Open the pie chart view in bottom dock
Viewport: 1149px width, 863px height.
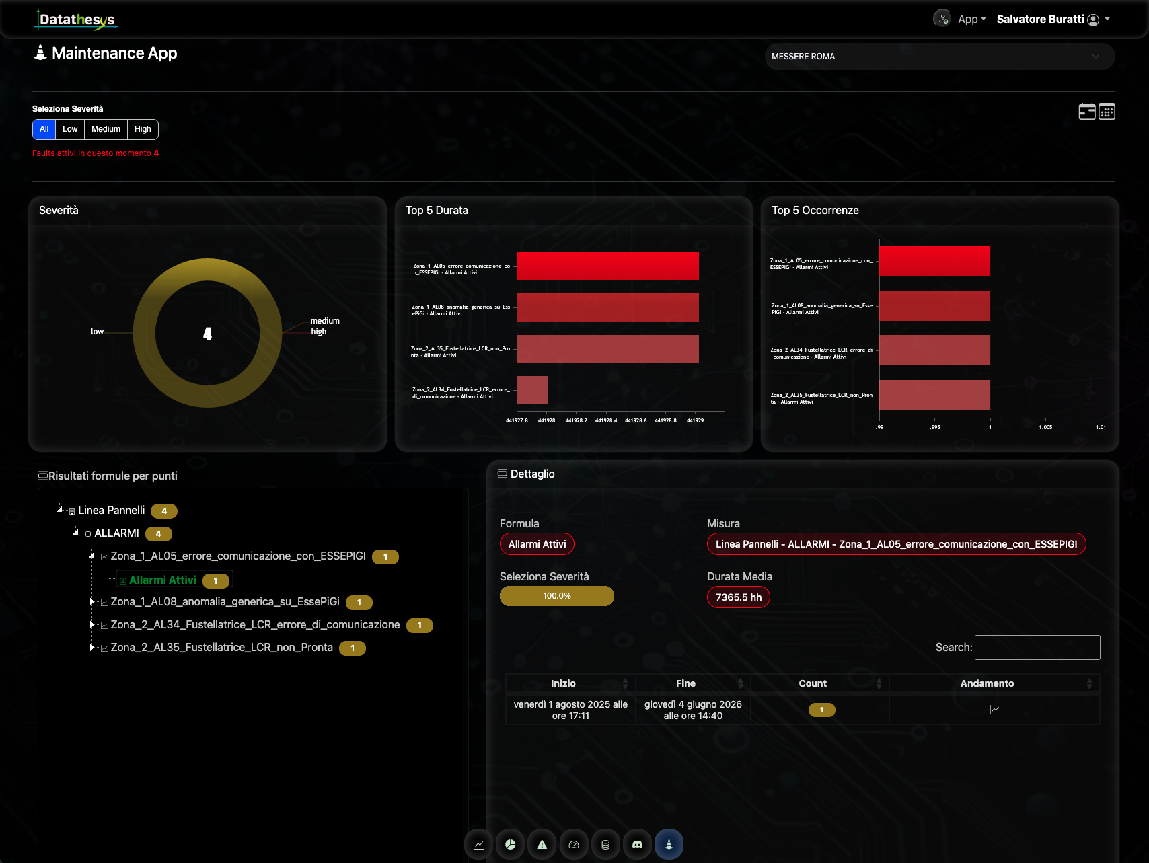[511, 844]
